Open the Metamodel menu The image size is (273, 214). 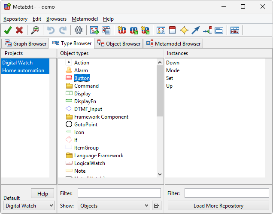(x=85, y=19)
